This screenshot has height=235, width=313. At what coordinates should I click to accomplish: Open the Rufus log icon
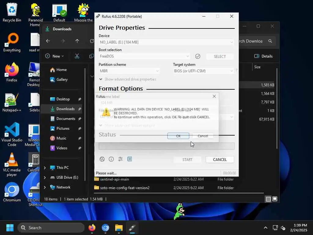click(130, 159)
